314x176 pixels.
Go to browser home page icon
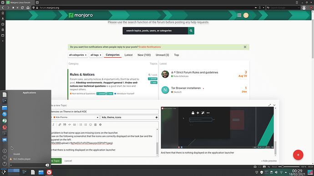pos(28,8)
